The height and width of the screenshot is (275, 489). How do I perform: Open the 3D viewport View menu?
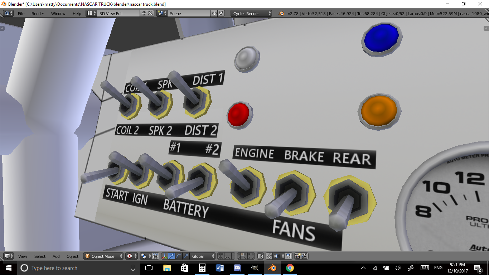click(x=23, y=256)
